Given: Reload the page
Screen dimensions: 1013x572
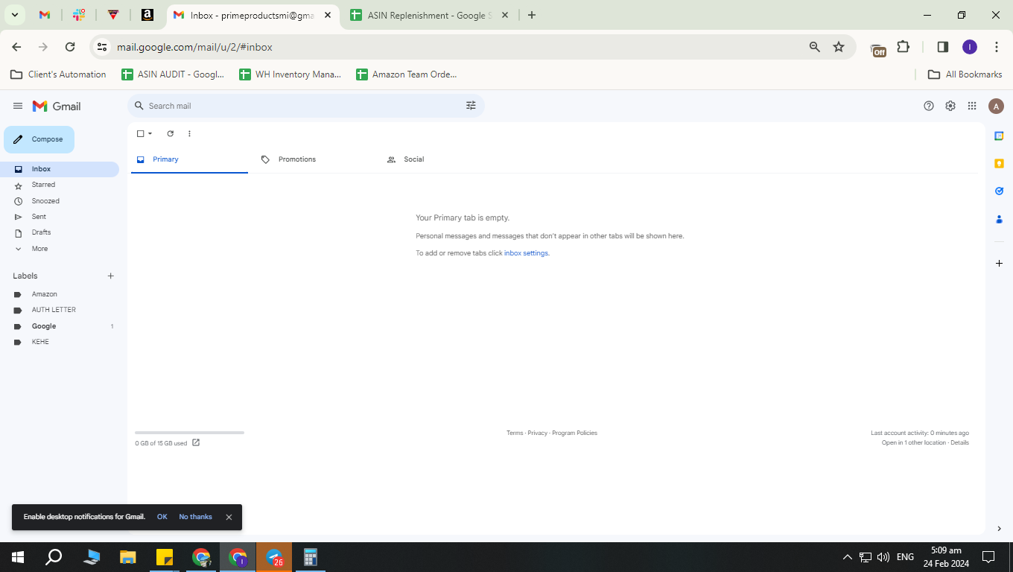Looking at the screenshot, I should [x=70, y=47].
